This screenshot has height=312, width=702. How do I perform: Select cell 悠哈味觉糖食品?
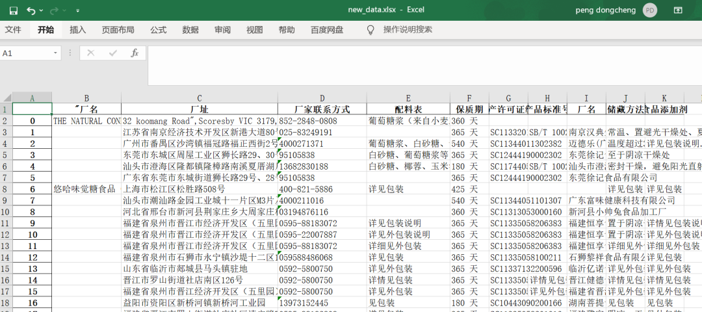point(86,189)
